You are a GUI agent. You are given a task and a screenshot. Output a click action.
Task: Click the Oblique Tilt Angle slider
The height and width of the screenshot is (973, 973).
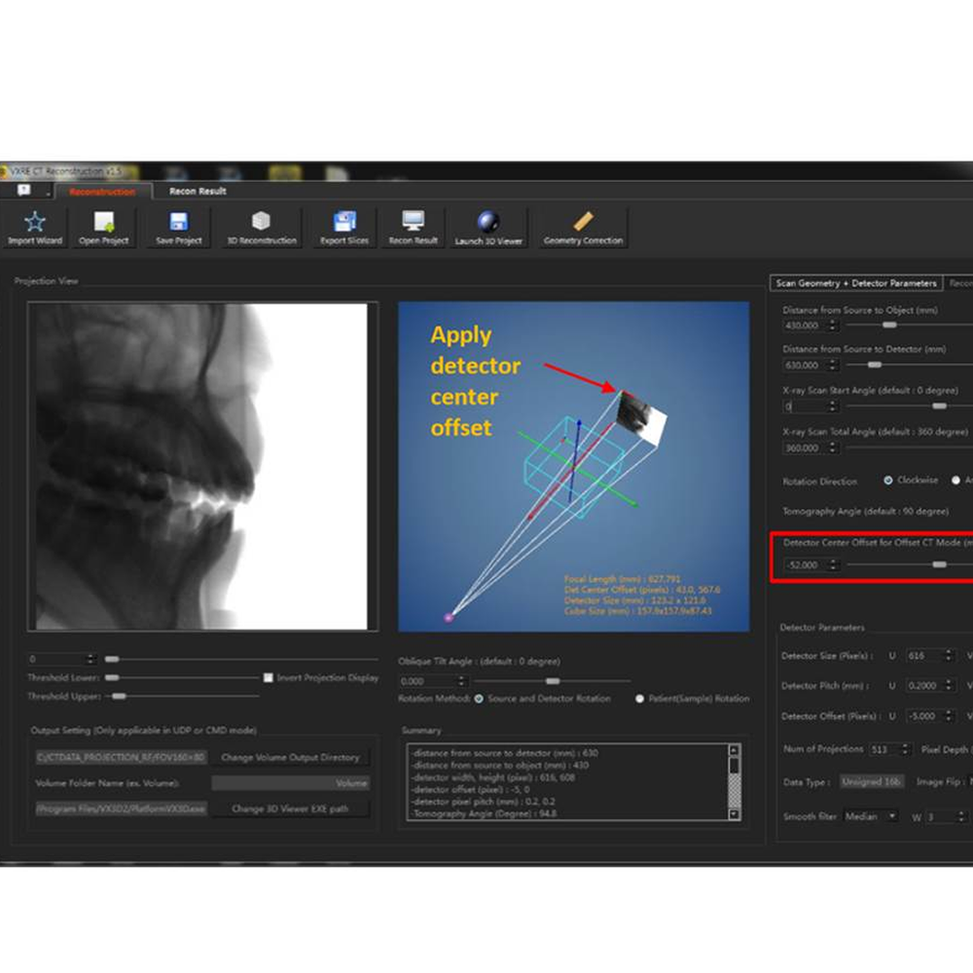click(x=553, y=681)
